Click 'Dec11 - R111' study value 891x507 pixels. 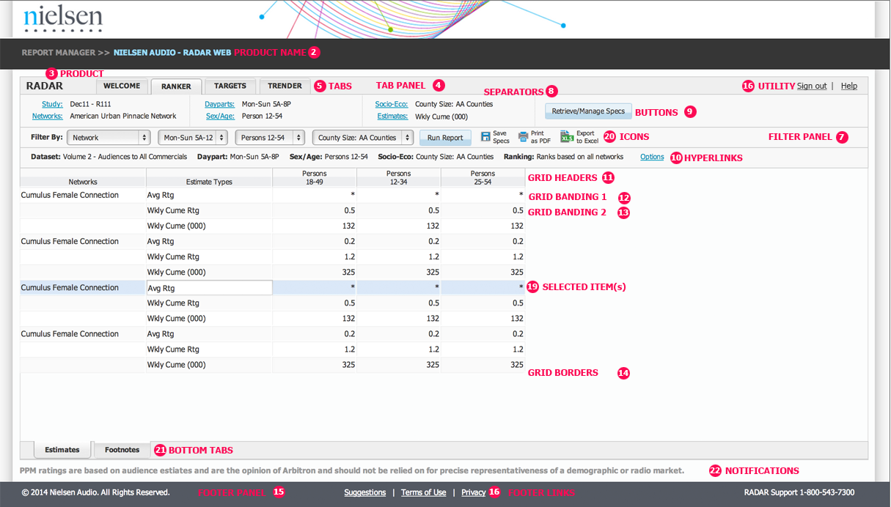[91, 104]
